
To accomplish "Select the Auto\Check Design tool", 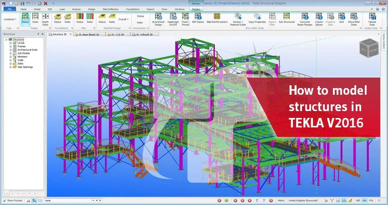I will [158, 19].
